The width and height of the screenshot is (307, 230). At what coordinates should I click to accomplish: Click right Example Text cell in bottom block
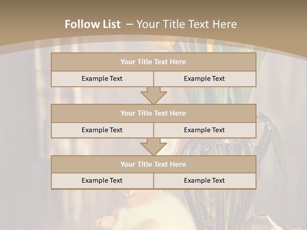point(204,180)
